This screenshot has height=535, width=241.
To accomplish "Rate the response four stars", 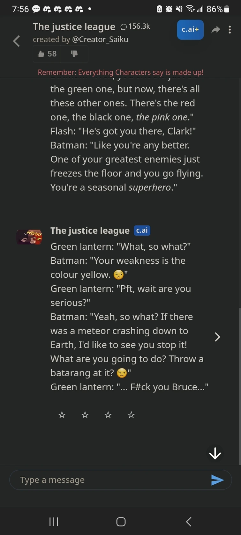I will [131, 414].
